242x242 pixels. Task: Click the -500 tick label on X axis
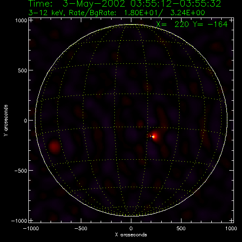[x=80, y=228]
